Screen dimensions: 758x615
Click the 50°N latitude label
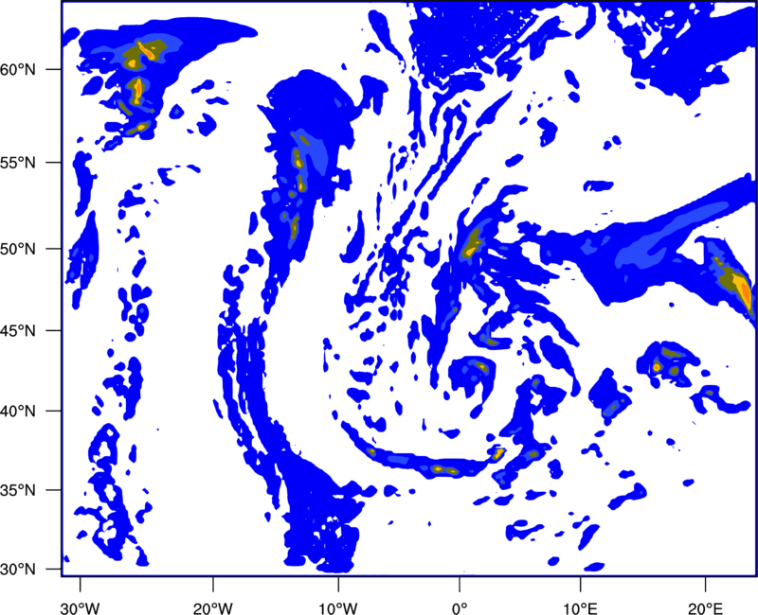pos(18,249)
